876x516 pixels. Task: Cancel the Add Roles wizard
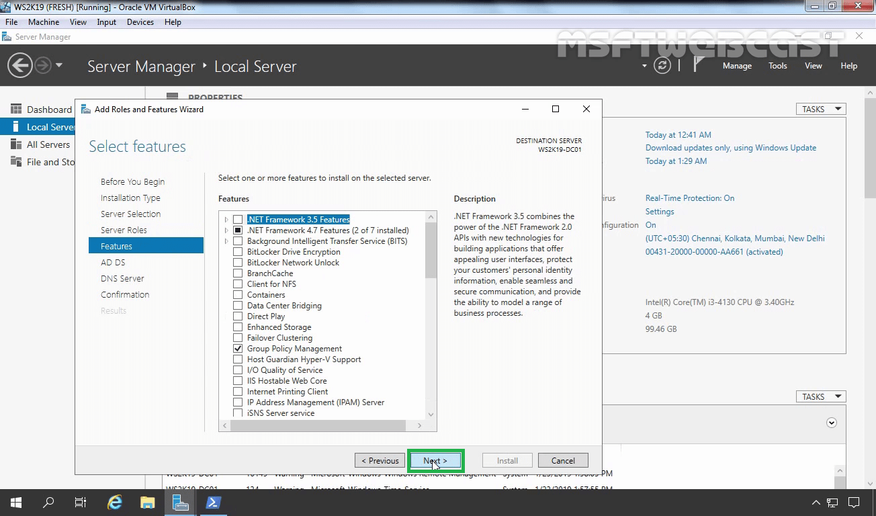coord(563,460)
